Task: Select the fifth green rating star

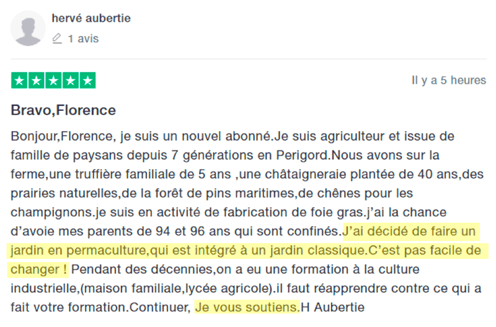Action: 87,81
